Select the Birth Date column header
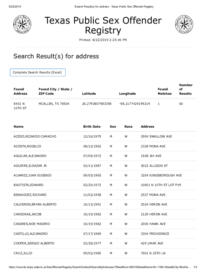The height and width of the screenshot is (274, 206). point(92,127)
